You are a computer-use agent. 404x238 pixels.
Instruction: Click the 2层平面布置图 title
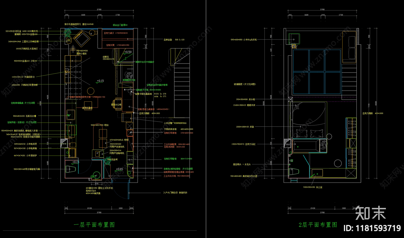pyautogui.click(x=318, y=225)
